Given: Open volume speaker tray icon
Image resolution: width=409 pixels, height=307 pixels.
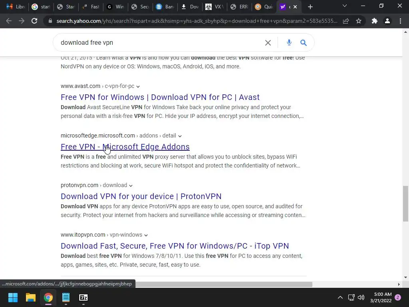Looking at the screenshot, I should [x=361, y=297].
